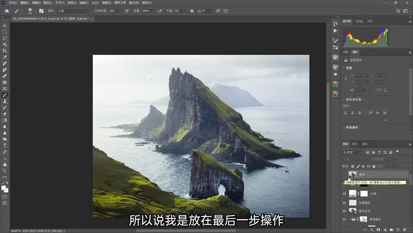
Task: Click align left edges button
Action: 346,113
